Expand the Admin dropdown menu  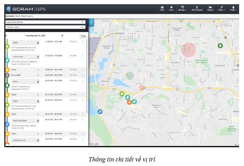(x=222, y=9)
